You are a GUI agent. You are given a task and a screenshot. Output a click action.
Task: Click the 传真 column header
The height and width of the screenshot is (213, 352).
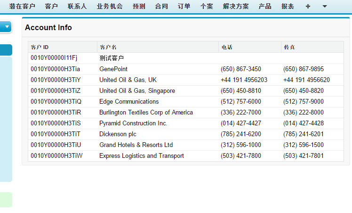(x=312, y=47)
